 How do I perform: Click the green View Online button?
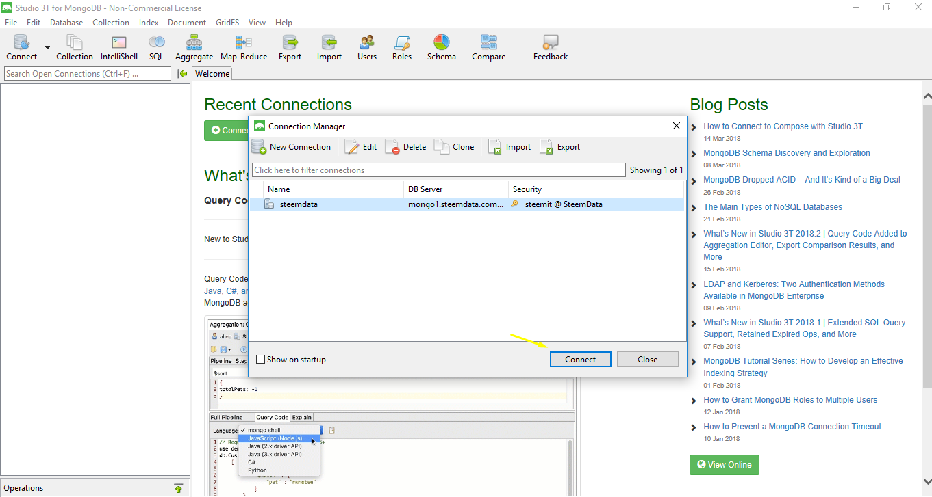point(725,464)
